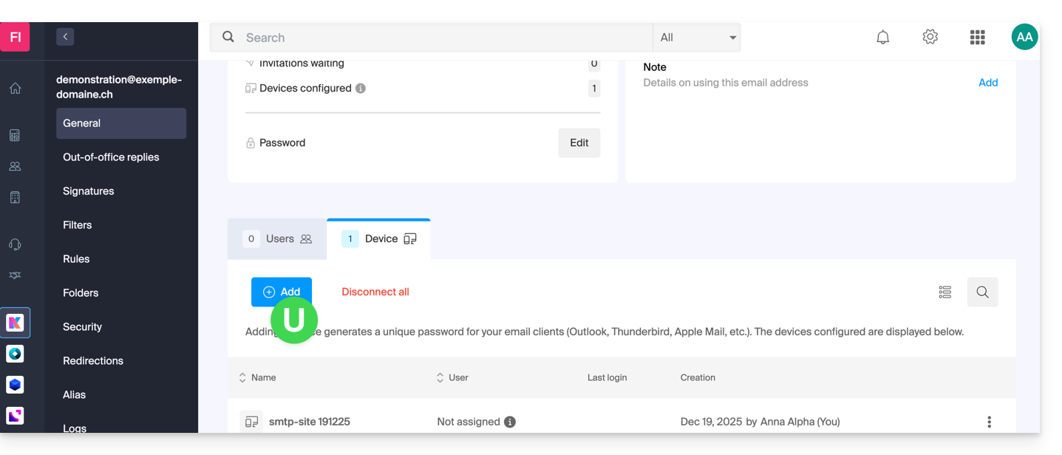Collapse the sidebar with back chevron

click(65, 36)
